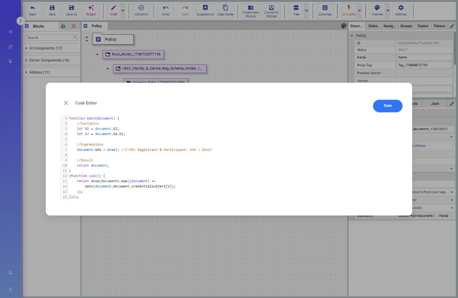The width and height of the screenshot is (458, 298).
Task: Open the Themes dropdown arrow
Action: 387,11
